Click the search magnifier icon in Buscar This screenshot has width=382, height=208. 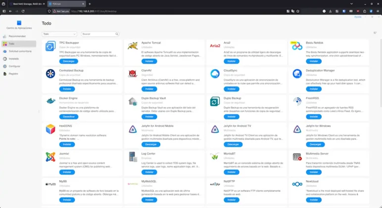pyautogui.click(x=117, y=34)
